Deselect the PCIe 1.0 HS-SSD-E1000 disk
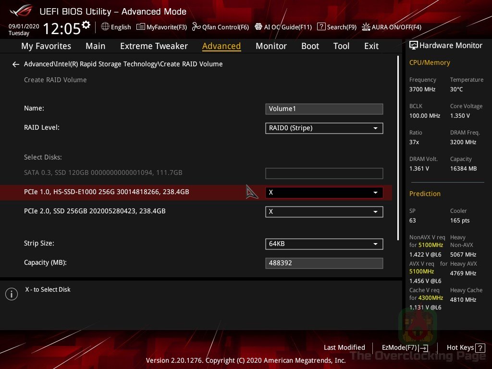This screenshot has height=369, width=492. (x=324, y=192)
